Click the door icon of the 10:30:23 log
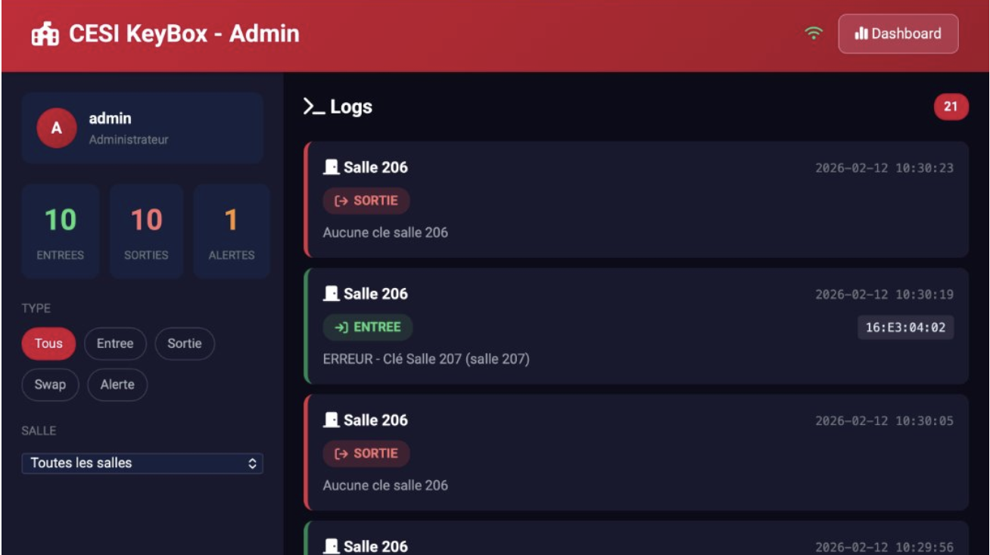This screenshot has width=990, height=555. click(x=331, y=167)
